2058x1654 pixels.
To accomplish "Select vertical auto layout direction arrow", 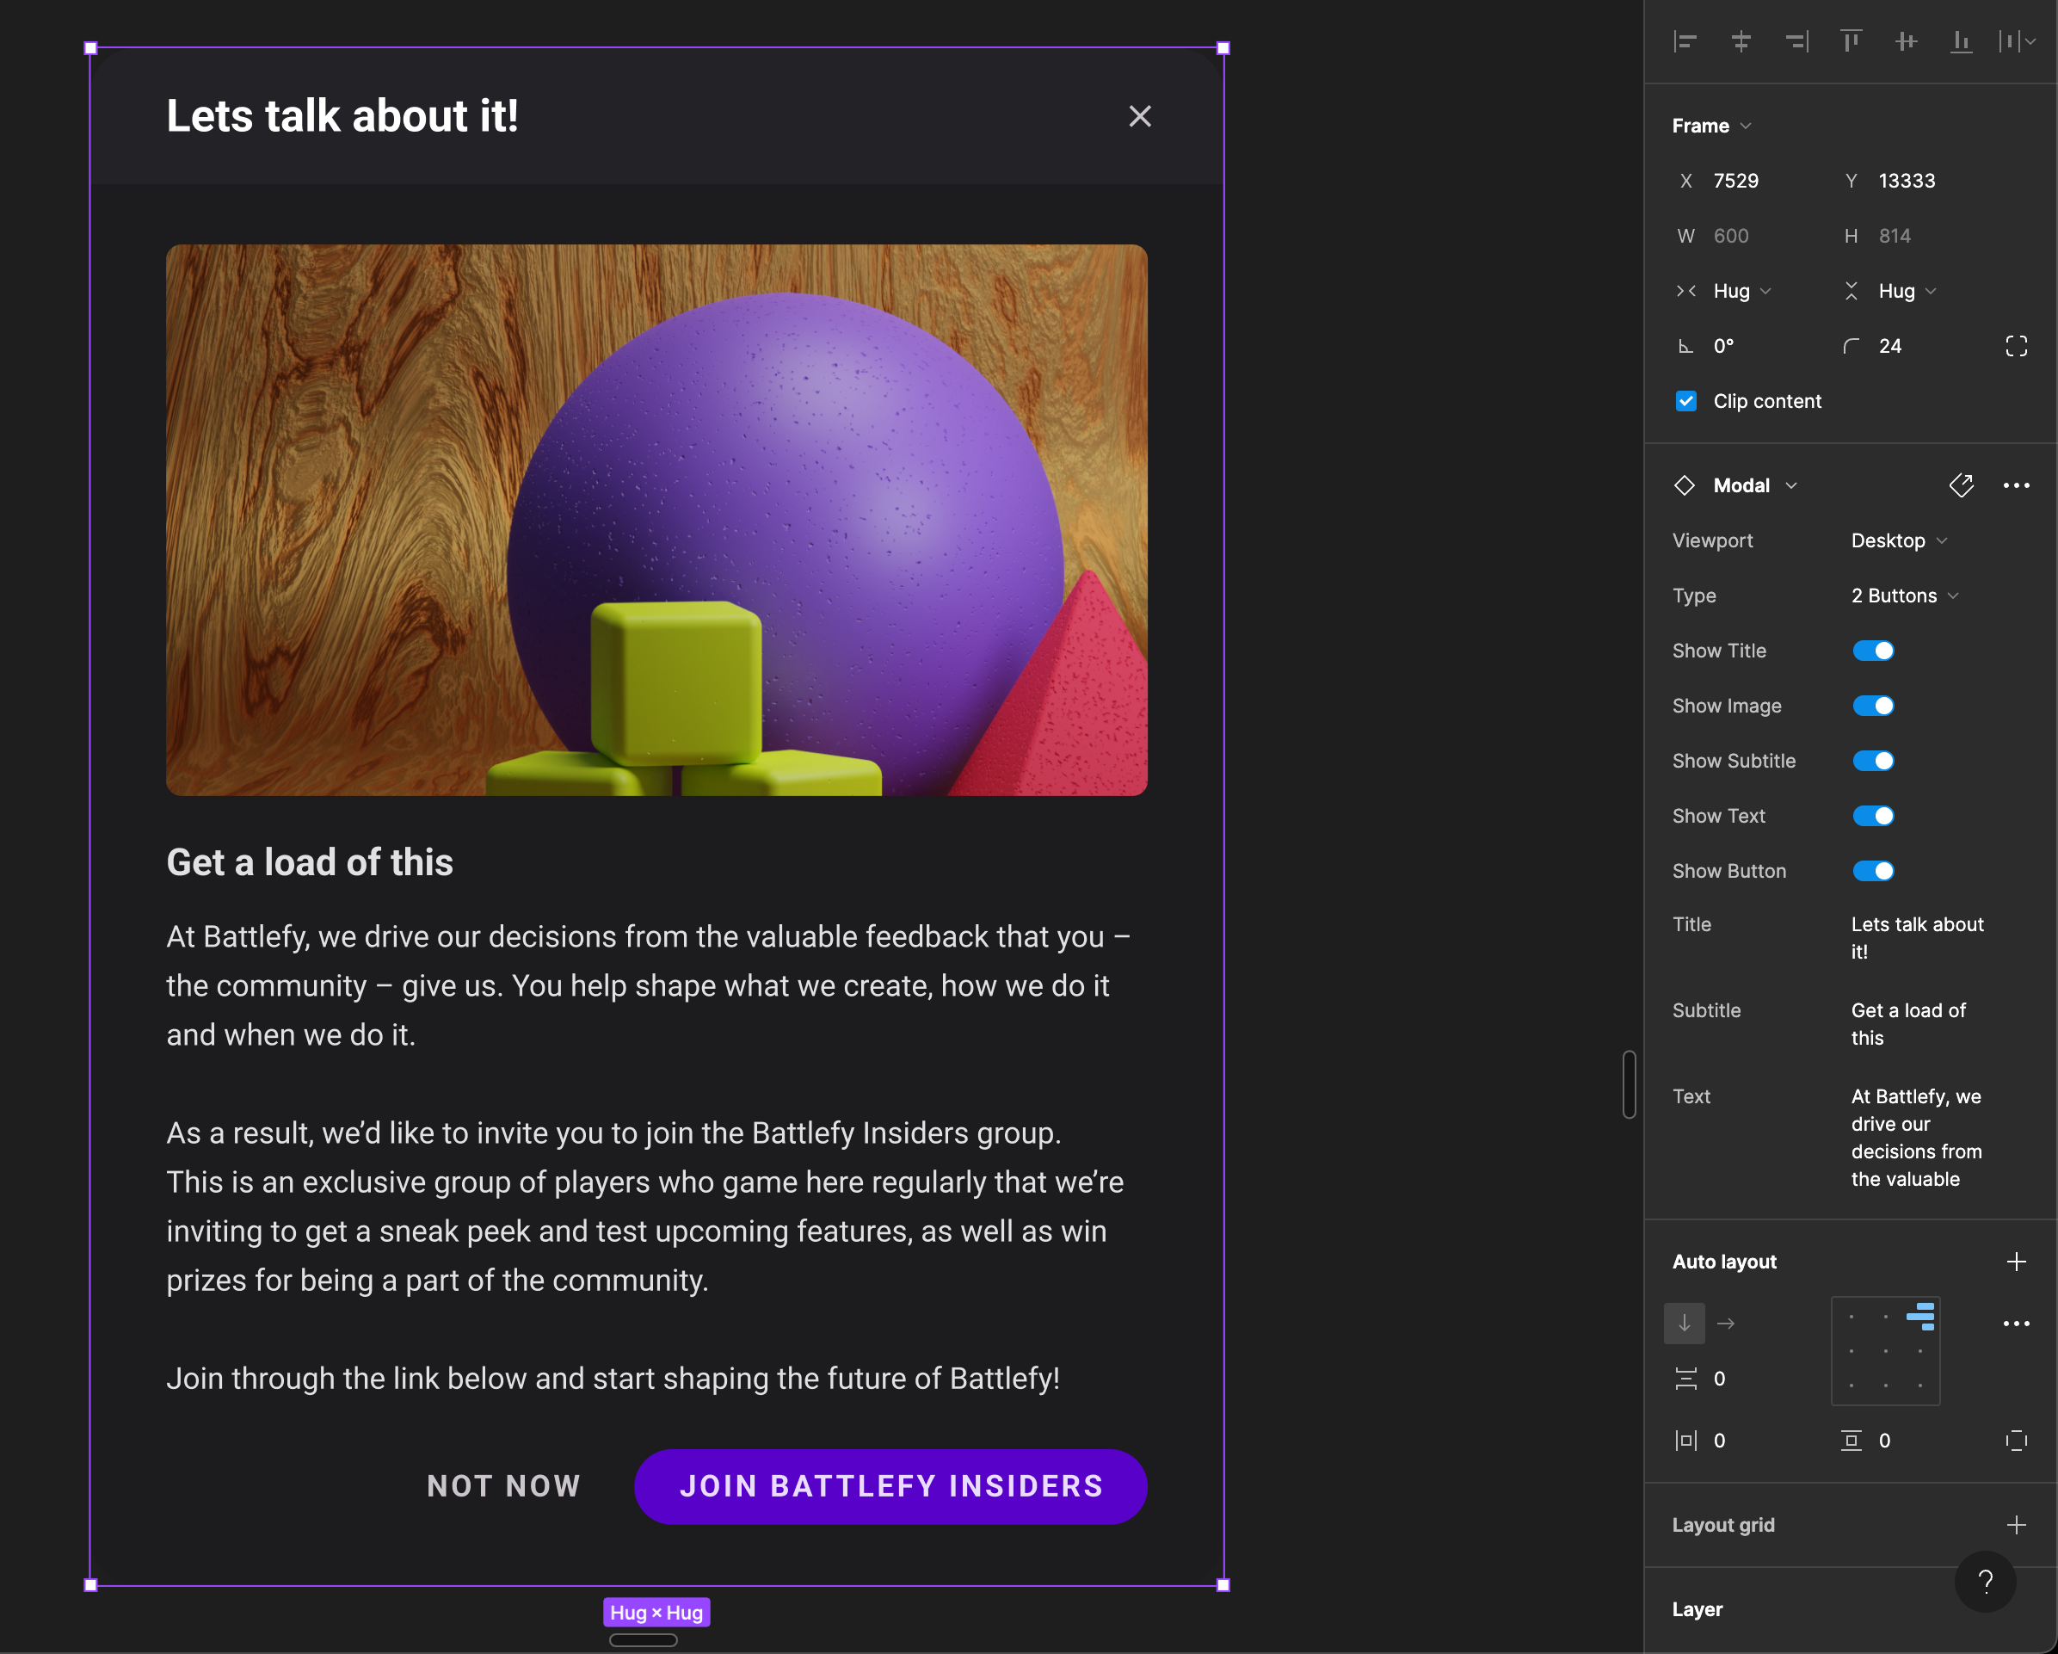I will (x=1685, y=1324).
